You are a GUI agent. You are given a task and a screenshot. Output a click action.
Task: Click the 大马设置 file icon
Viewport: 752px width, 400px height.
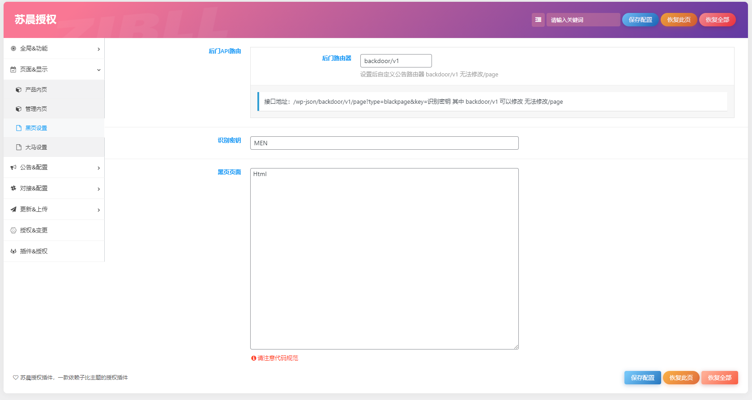pos(18,147)
